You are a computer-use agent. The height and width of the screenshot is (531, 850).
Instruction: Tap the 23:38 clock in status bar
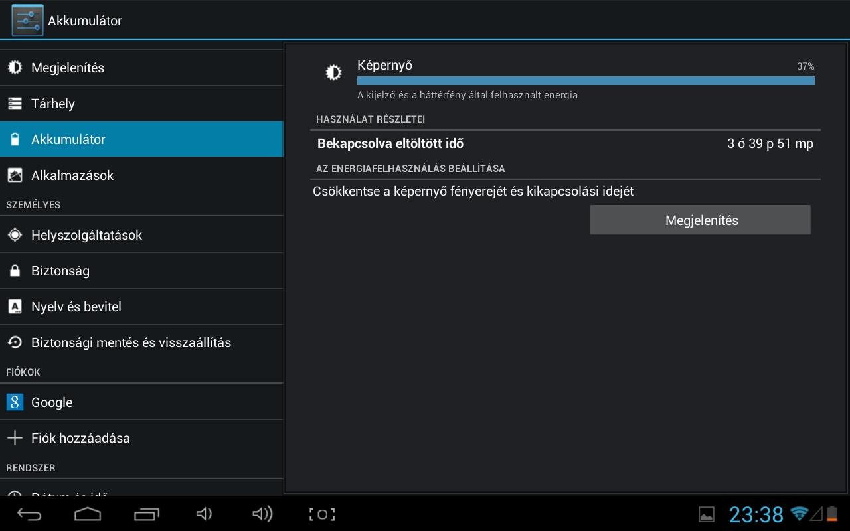[756, 514]
